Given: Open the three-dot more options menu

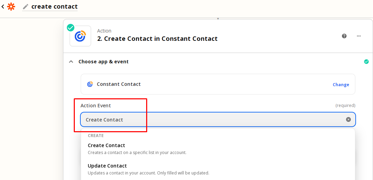Looking at the screenshot, I should (x=359, y=36).
